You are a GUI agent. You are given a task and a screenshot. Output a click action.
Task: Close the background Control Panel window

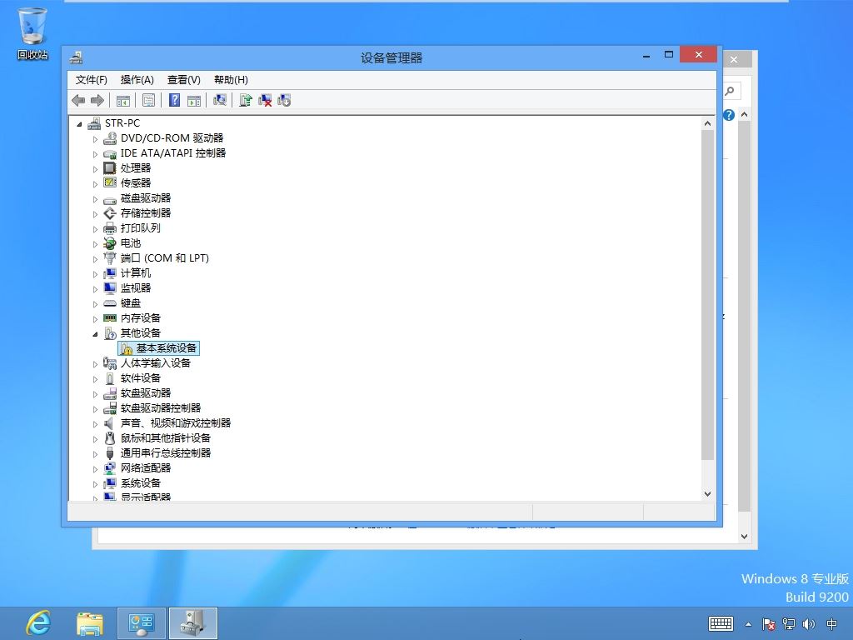(734, 60)
